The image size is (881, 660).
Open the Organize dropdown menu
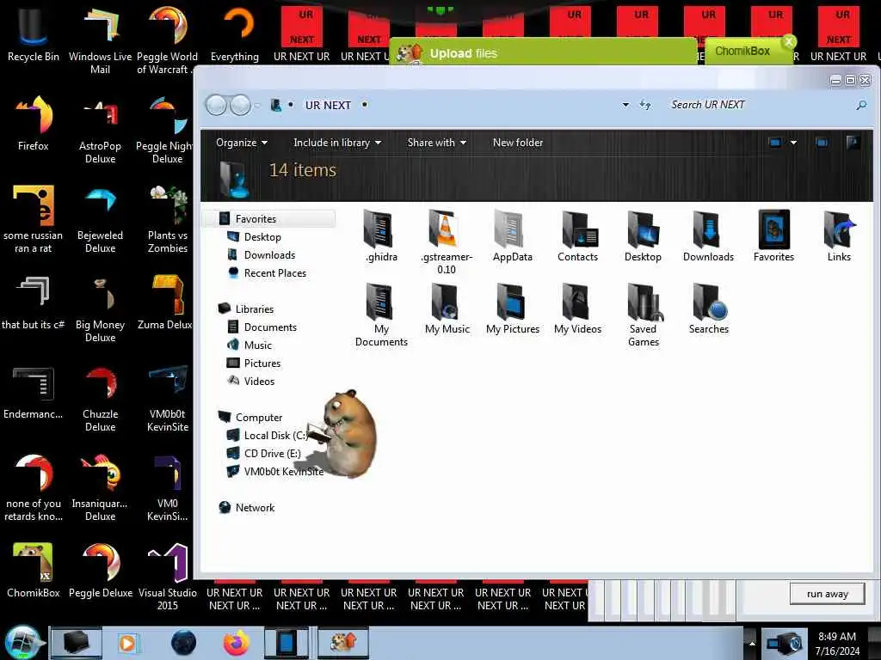coord(242,143)
